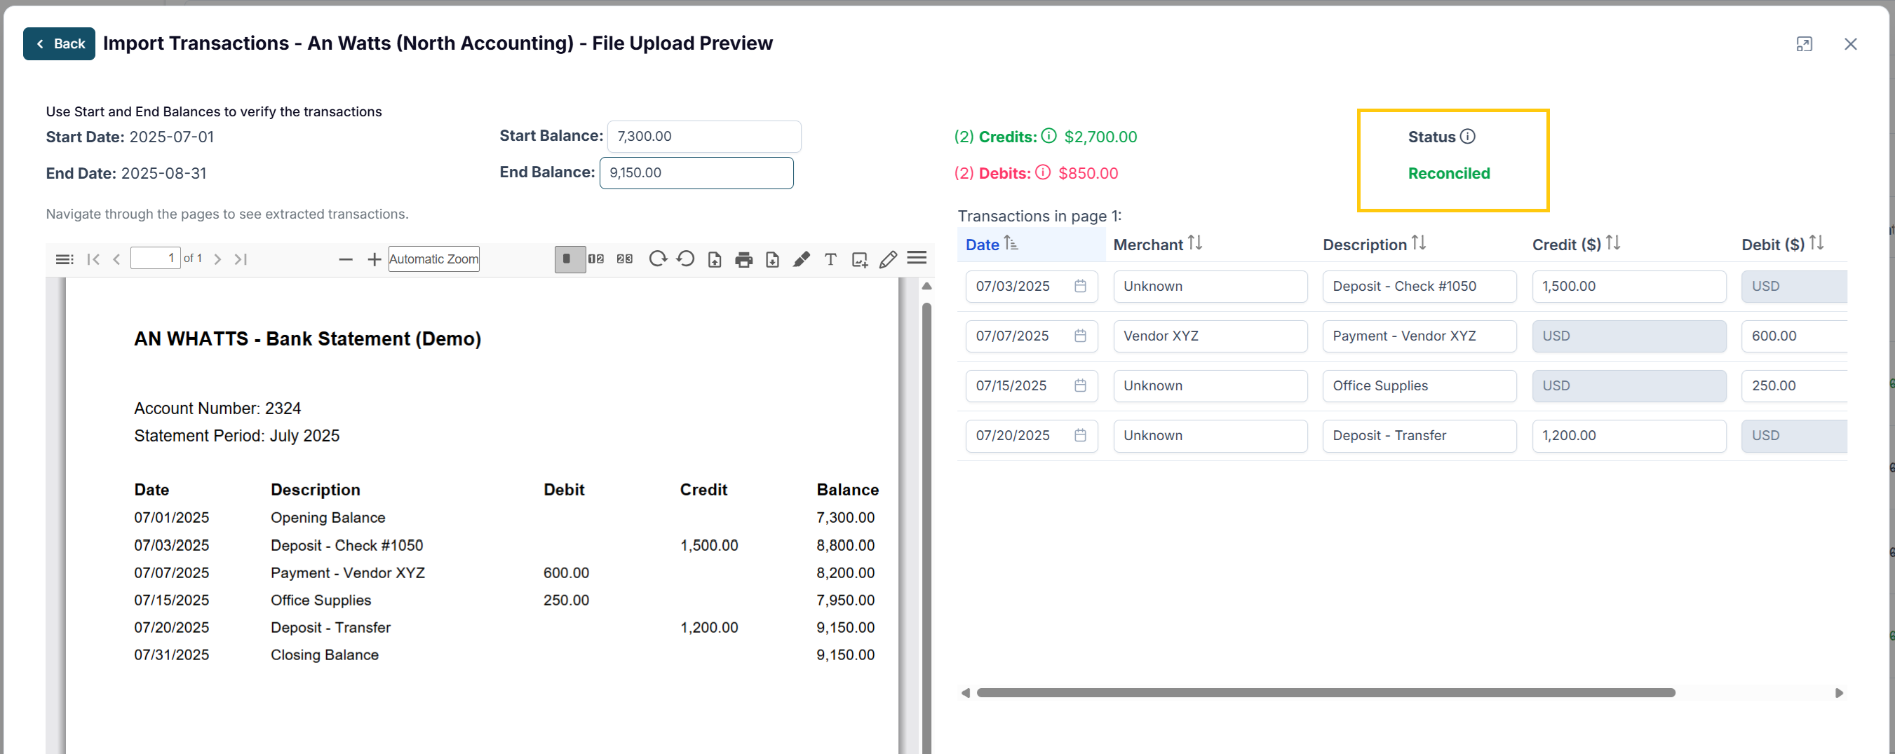Edit the Payment - Vendor XYZ description

[x=1419, y=336]
